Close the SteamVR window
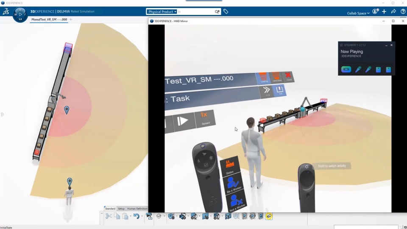Screen dimensions: 407x229 tap(391, 45)
